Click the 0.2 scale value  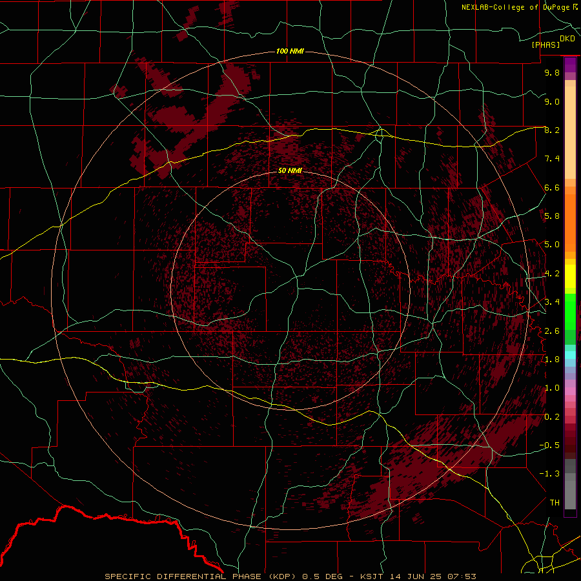(552, 417)
